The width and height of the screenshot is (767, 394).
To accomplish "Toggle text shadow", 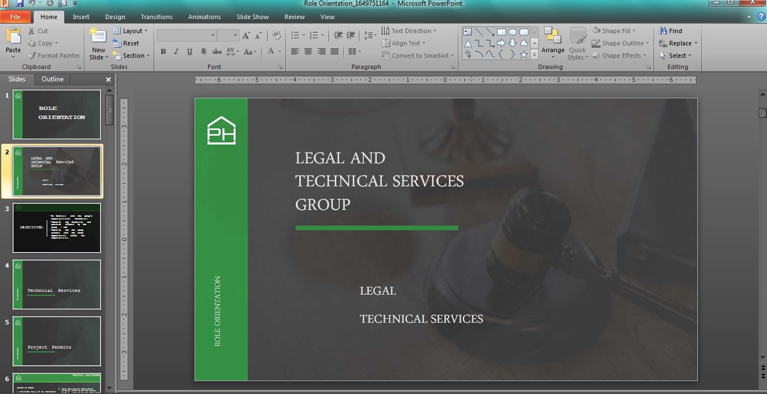I will pos(203,52).
